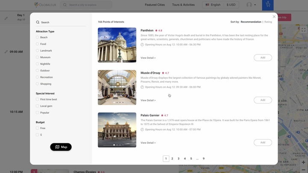Click the shopping cart icon
Image resolution: width=308 pixels, height=173 pixels.
coord(268,5)
